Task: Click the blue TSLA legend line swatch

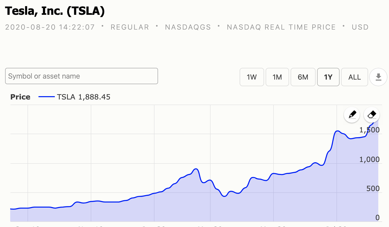Action: 46,97
